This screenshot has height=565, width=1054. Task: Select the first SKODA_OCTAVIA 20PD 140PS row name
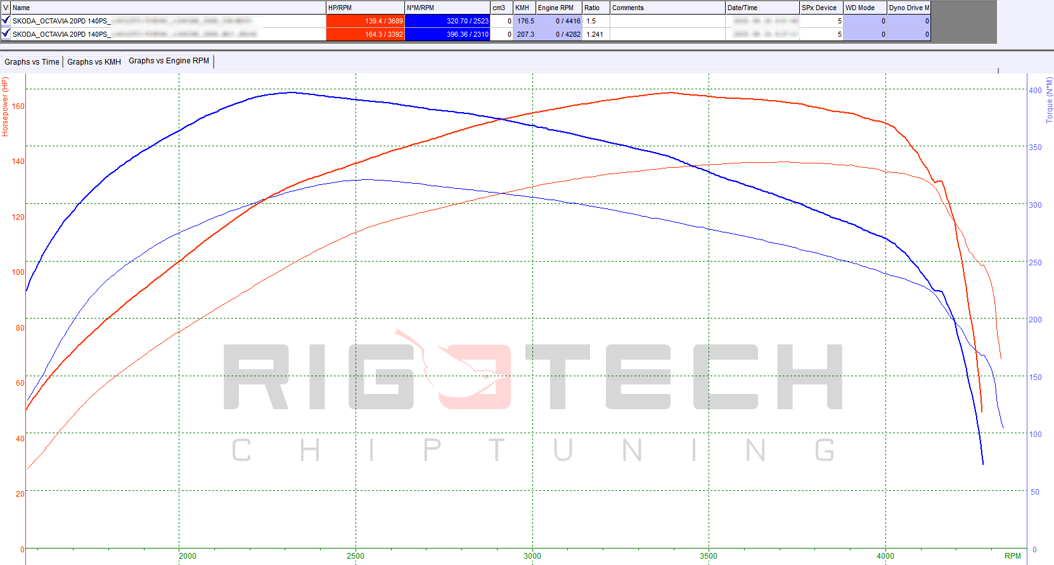168,21
